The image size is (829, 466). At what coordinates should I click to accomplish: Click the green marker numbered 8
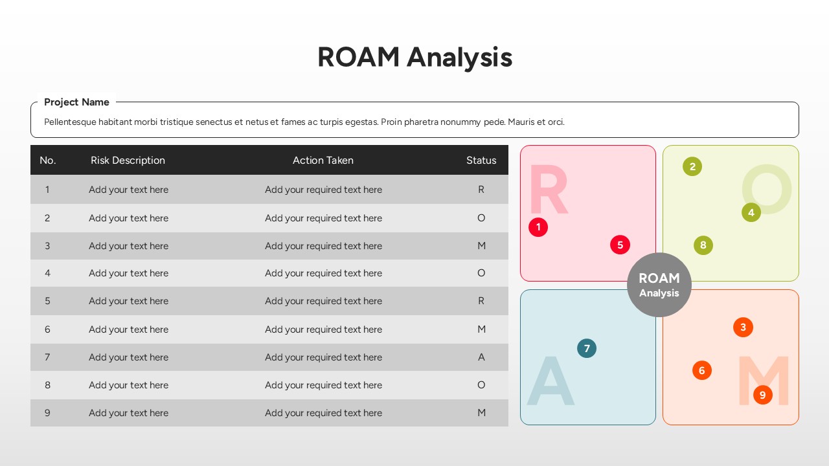click(x=703, y=245)
